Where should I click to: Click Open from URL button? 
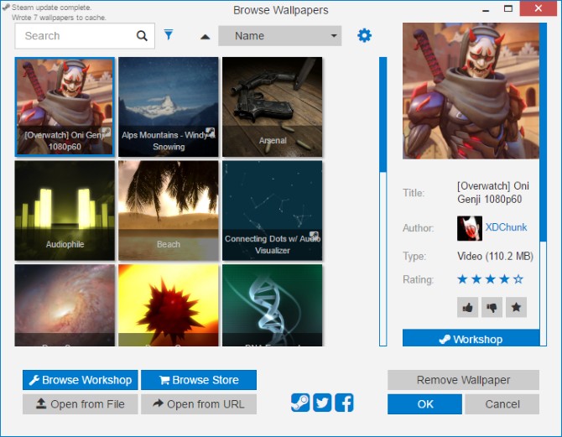(199, 404)
